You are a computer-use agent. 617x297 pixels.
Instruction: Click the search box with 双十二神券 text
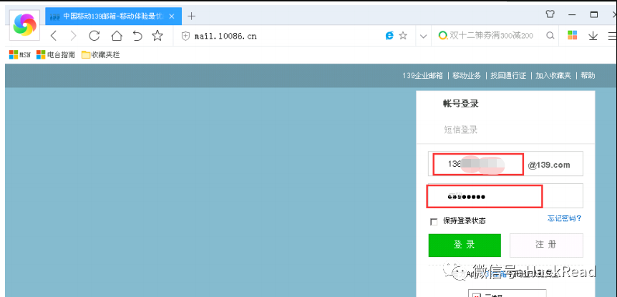pyautogui.click(x=490, y=36)
